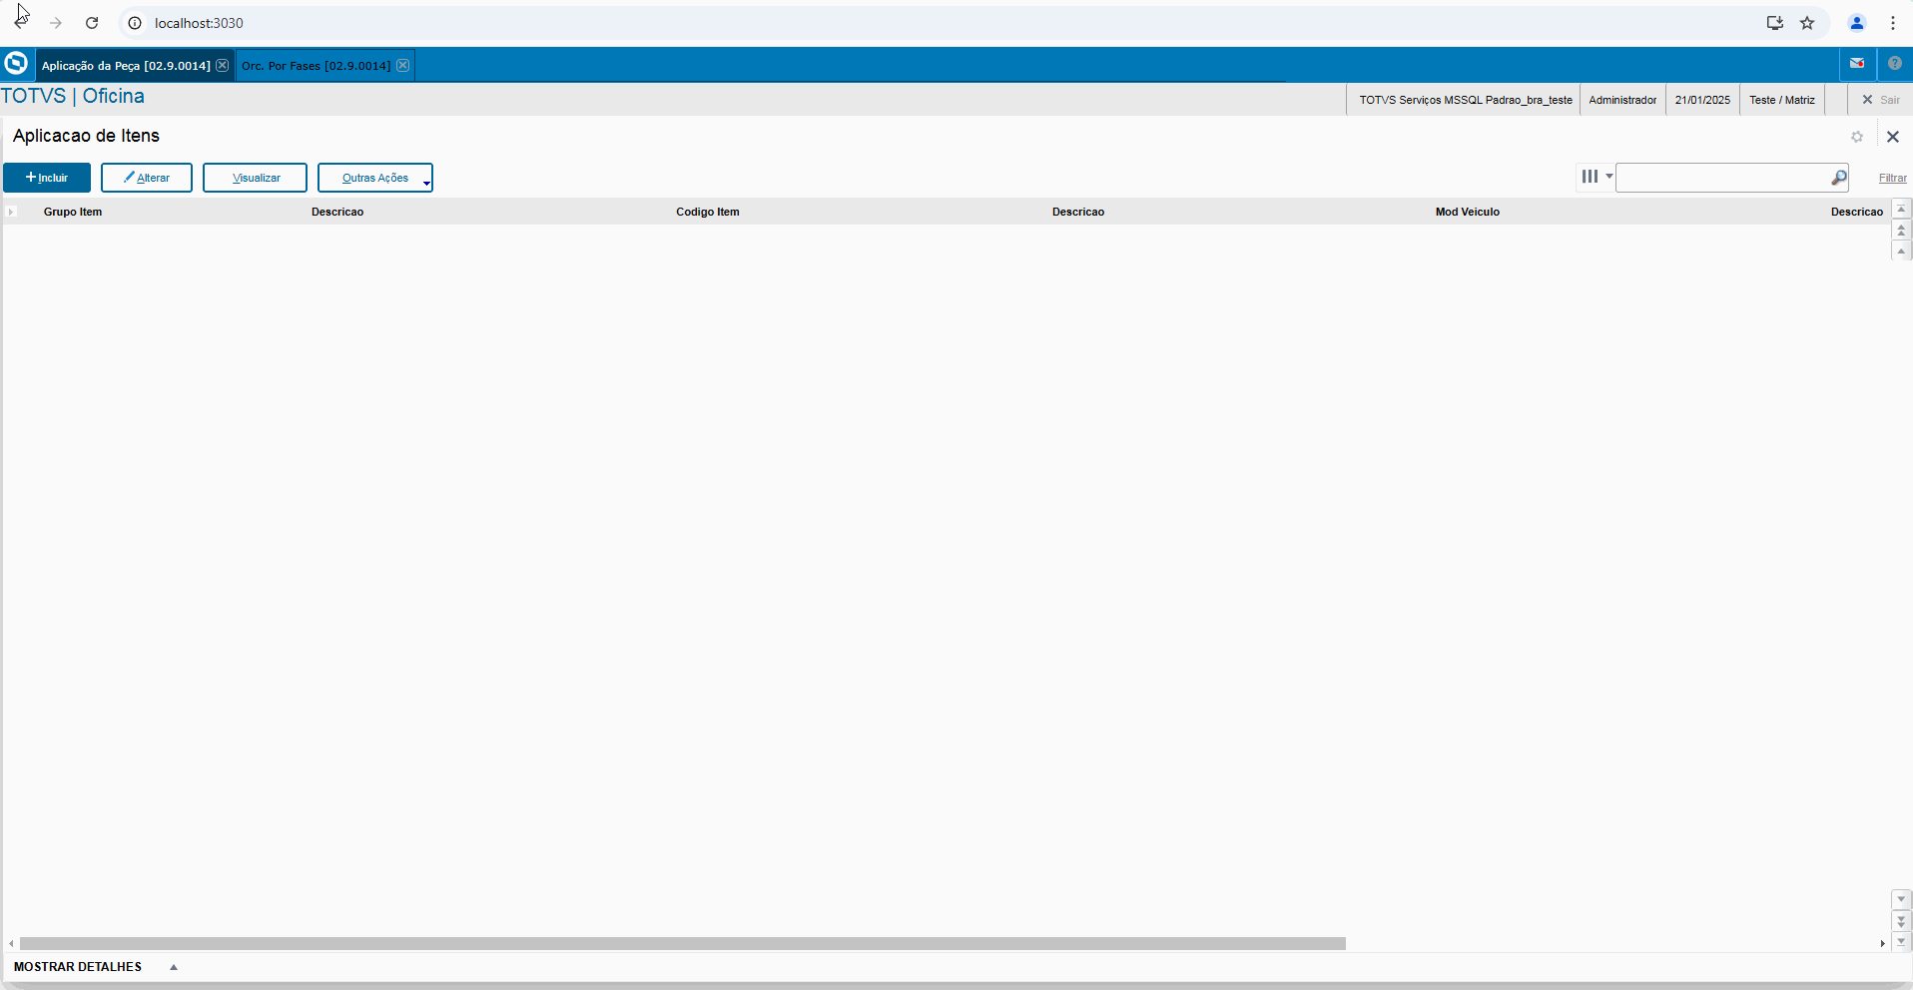Image resolution: width=1913 pixels, height=990 pixels.
Task: Click the browser back arrow
Action: [x=21, y=23]
